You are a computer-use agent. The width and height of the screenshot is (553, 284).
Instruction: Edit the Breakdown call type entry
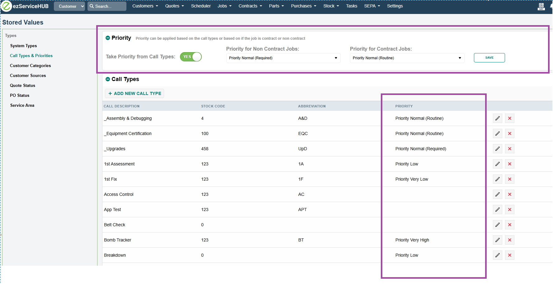coord(497,255)
